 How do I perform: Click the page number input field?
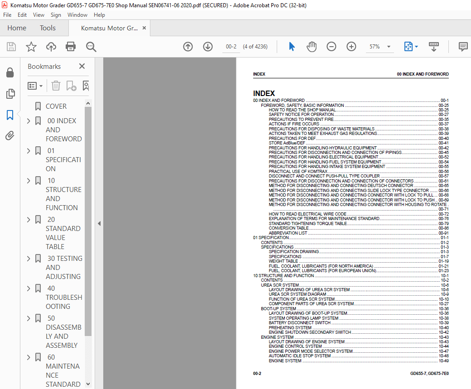[231, 47]
